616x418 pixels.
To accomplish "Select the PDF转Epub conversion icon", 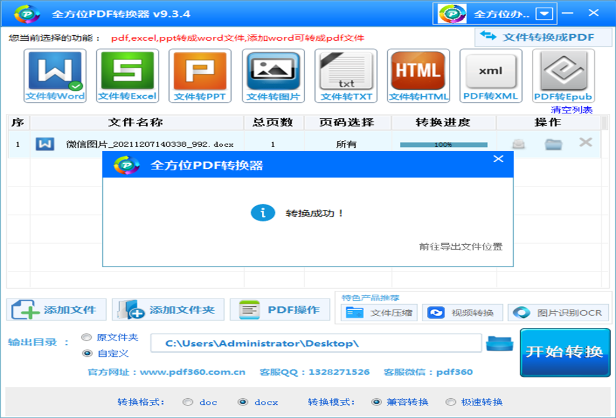I will [563, 76].
